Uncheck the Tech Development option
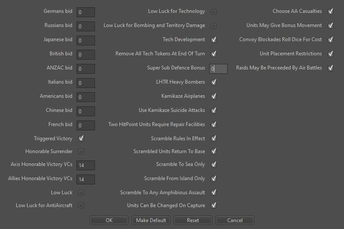This screenshot has width=344, height=229. click(x=214, y=40)
